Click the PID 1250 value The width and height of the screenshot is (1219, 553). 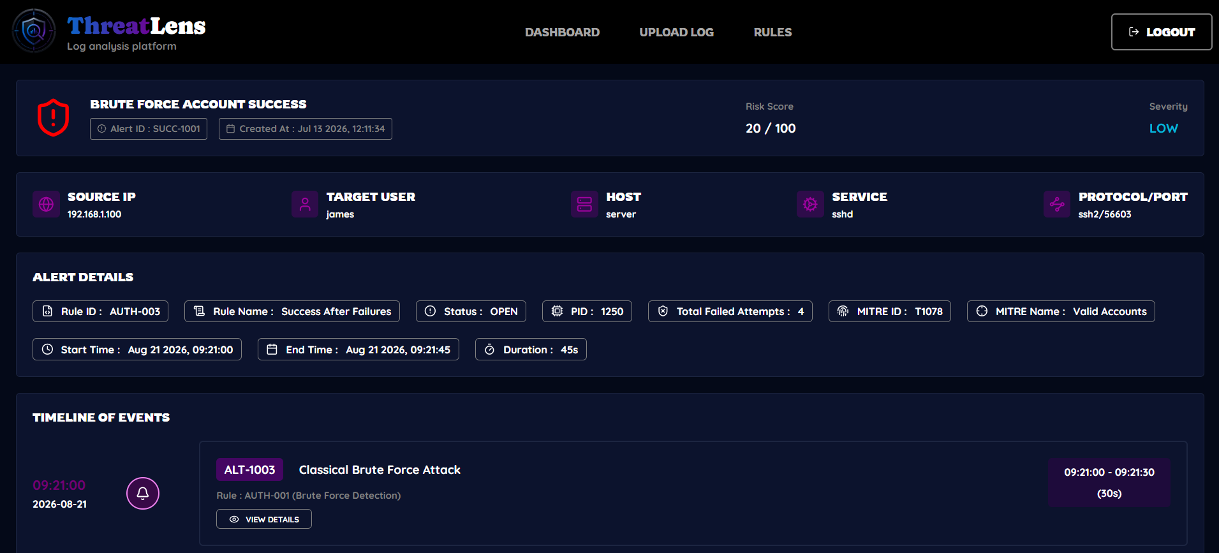(x=612, y=311)
